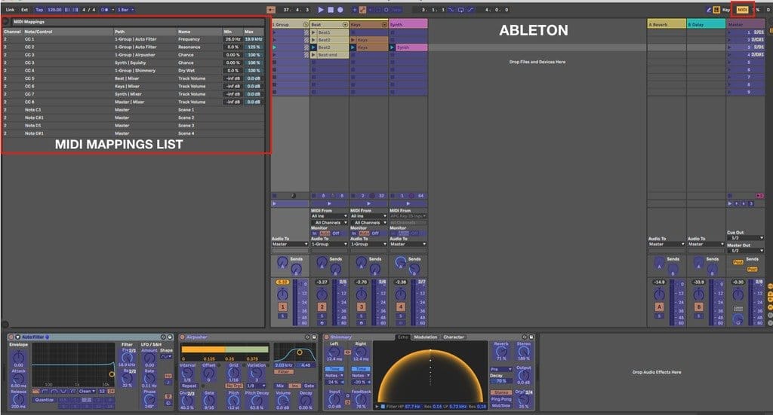
Task: Switch to Shimmery's Character tab
Action: pos(454,337)
